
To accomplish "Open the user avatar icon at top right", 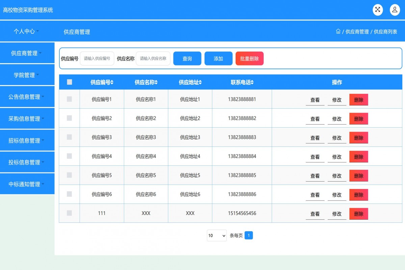I will click(395, 9).
